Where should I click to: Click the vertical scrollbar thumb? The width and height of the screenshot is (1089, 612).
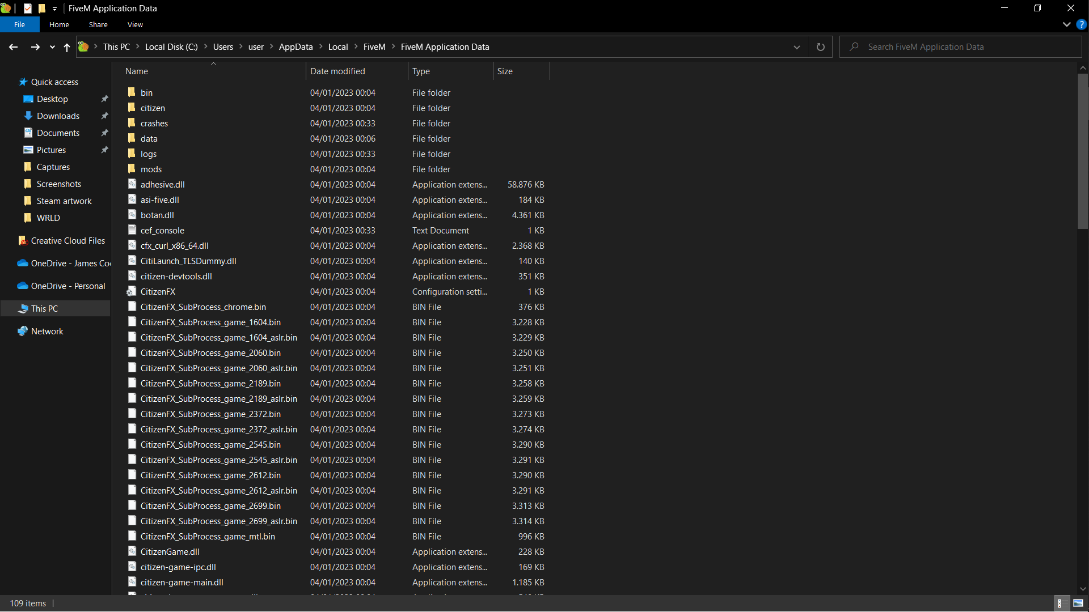pyautogui.click(x=1083, y=151)
